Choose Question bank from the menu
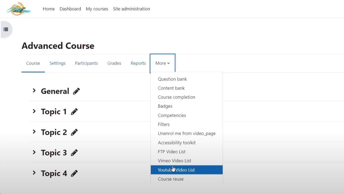 pyautogui.click(x=172, y=79)
